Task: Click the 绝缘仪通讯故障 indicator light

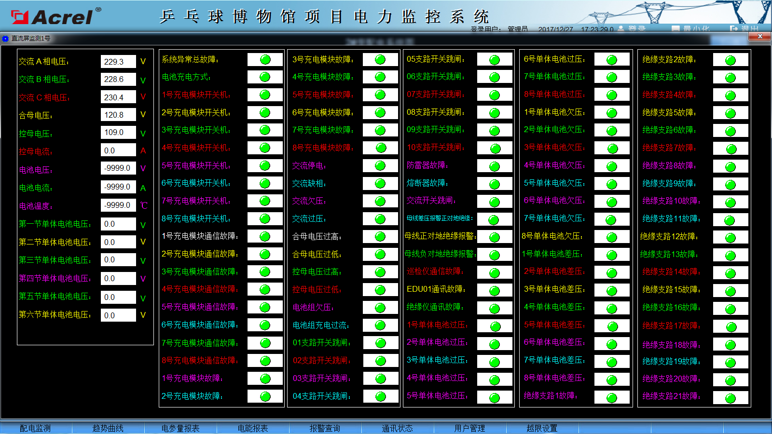Action: (495, 309)
